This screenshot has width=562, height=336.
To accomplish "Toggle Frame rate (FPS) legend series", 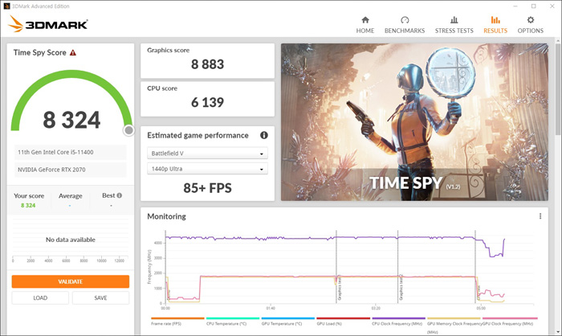I will pos(166,322).
